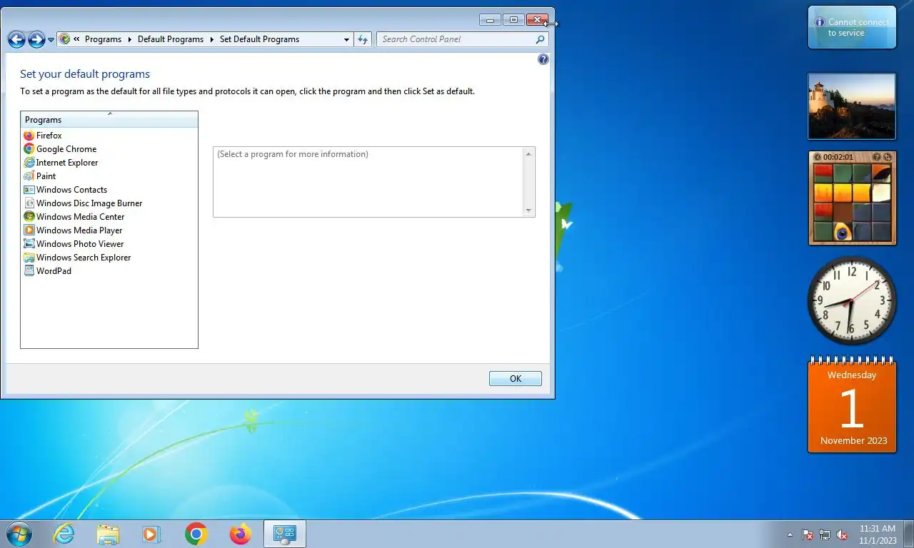Pause the puzzle timer icon
The height and width of the screenshot is (548, 914).
pos(818,157)
